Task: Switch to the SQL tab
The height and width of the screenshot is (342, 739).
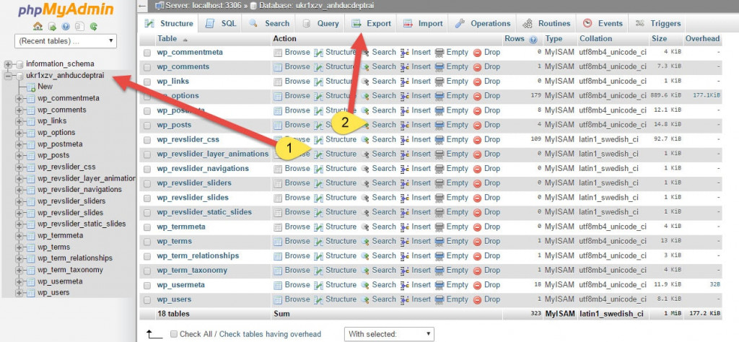Action: [x=221, y=24]
